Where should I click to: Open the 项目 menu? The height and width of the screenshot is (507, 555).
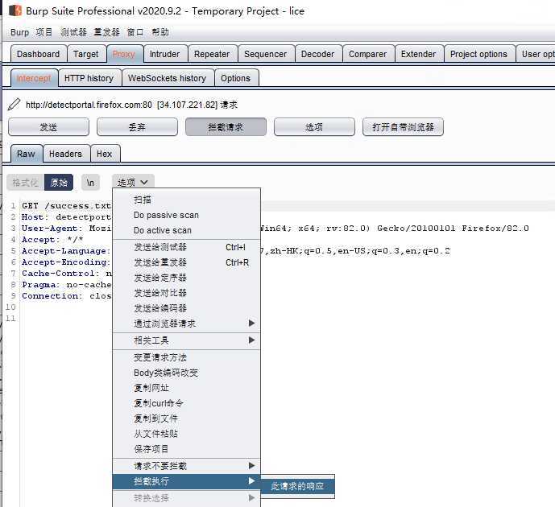click(x=43, y=32)
